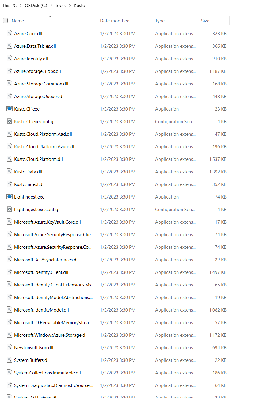This screenshot has height=402, width=260.
Task: Click the 1,392 KB size value
Action: (218, 172)
